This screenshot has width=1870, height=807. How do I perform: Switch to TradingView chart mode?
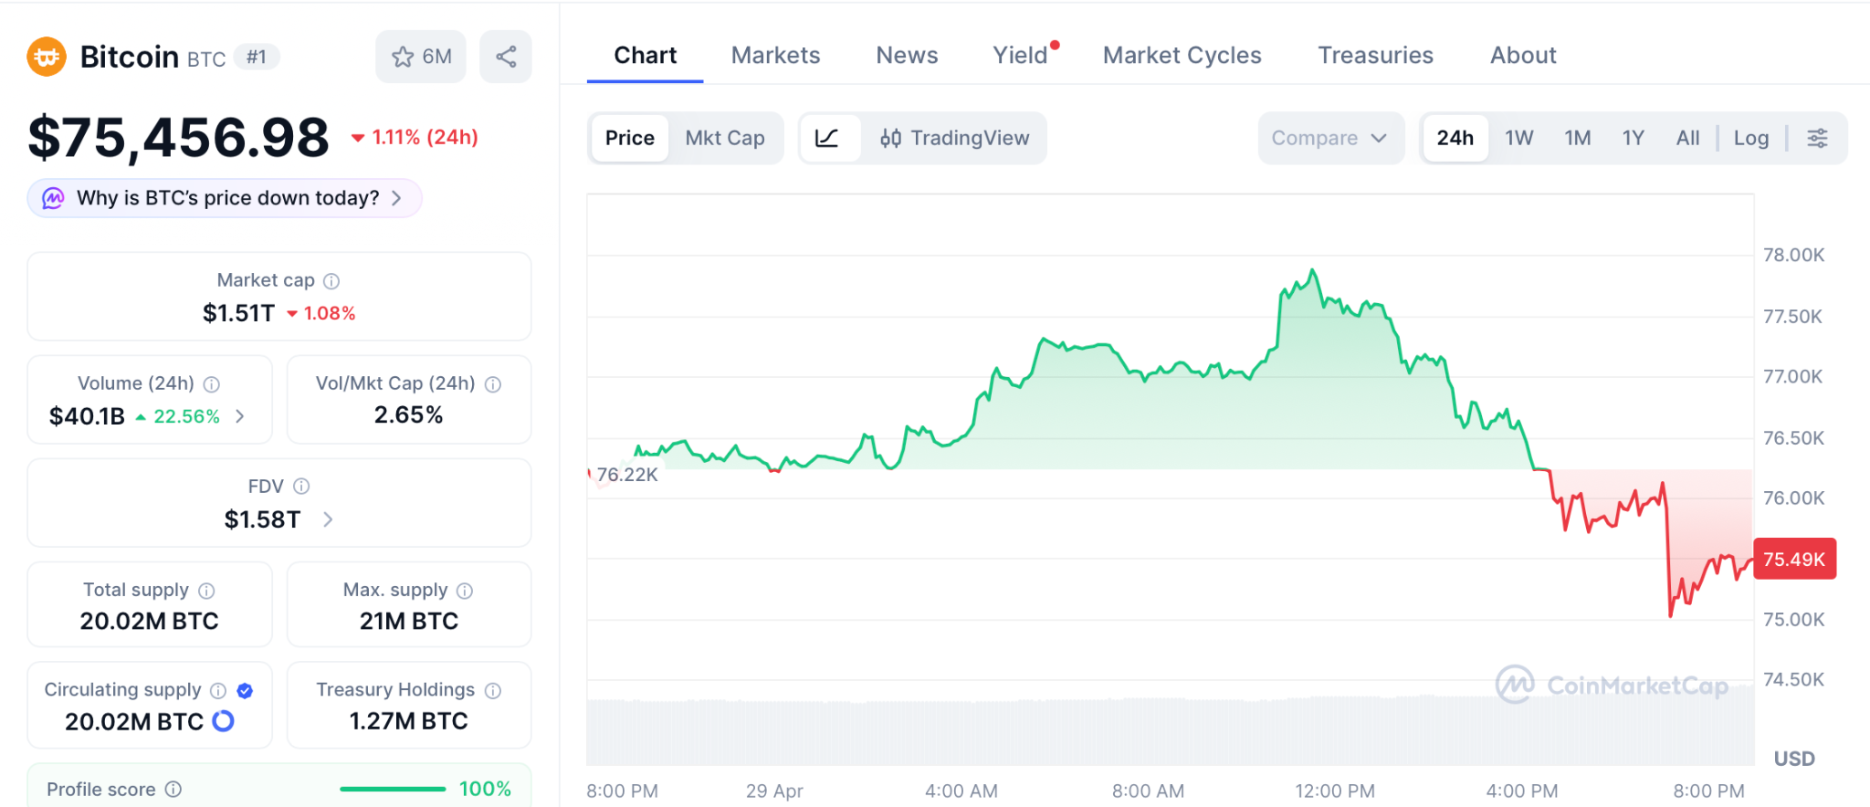point(954,138)
